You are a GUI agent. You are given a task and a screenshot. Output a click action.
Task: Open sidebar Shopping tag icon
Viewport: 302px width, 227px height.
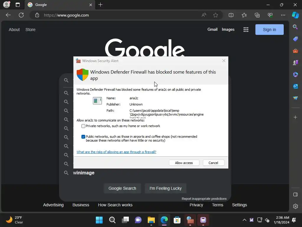pos(295,39)
